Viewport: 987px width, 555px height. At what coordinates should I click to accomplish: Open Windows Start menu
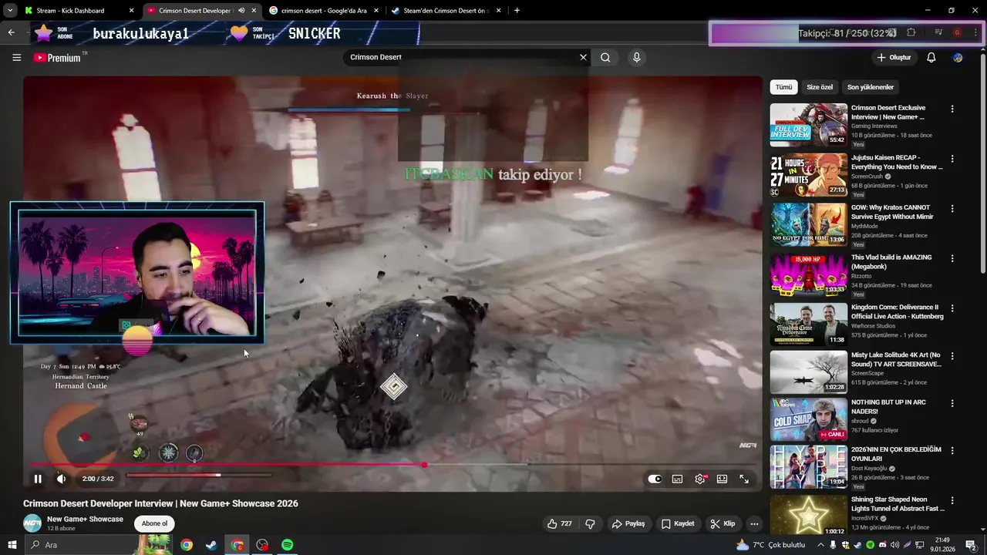tap(12, 545)
